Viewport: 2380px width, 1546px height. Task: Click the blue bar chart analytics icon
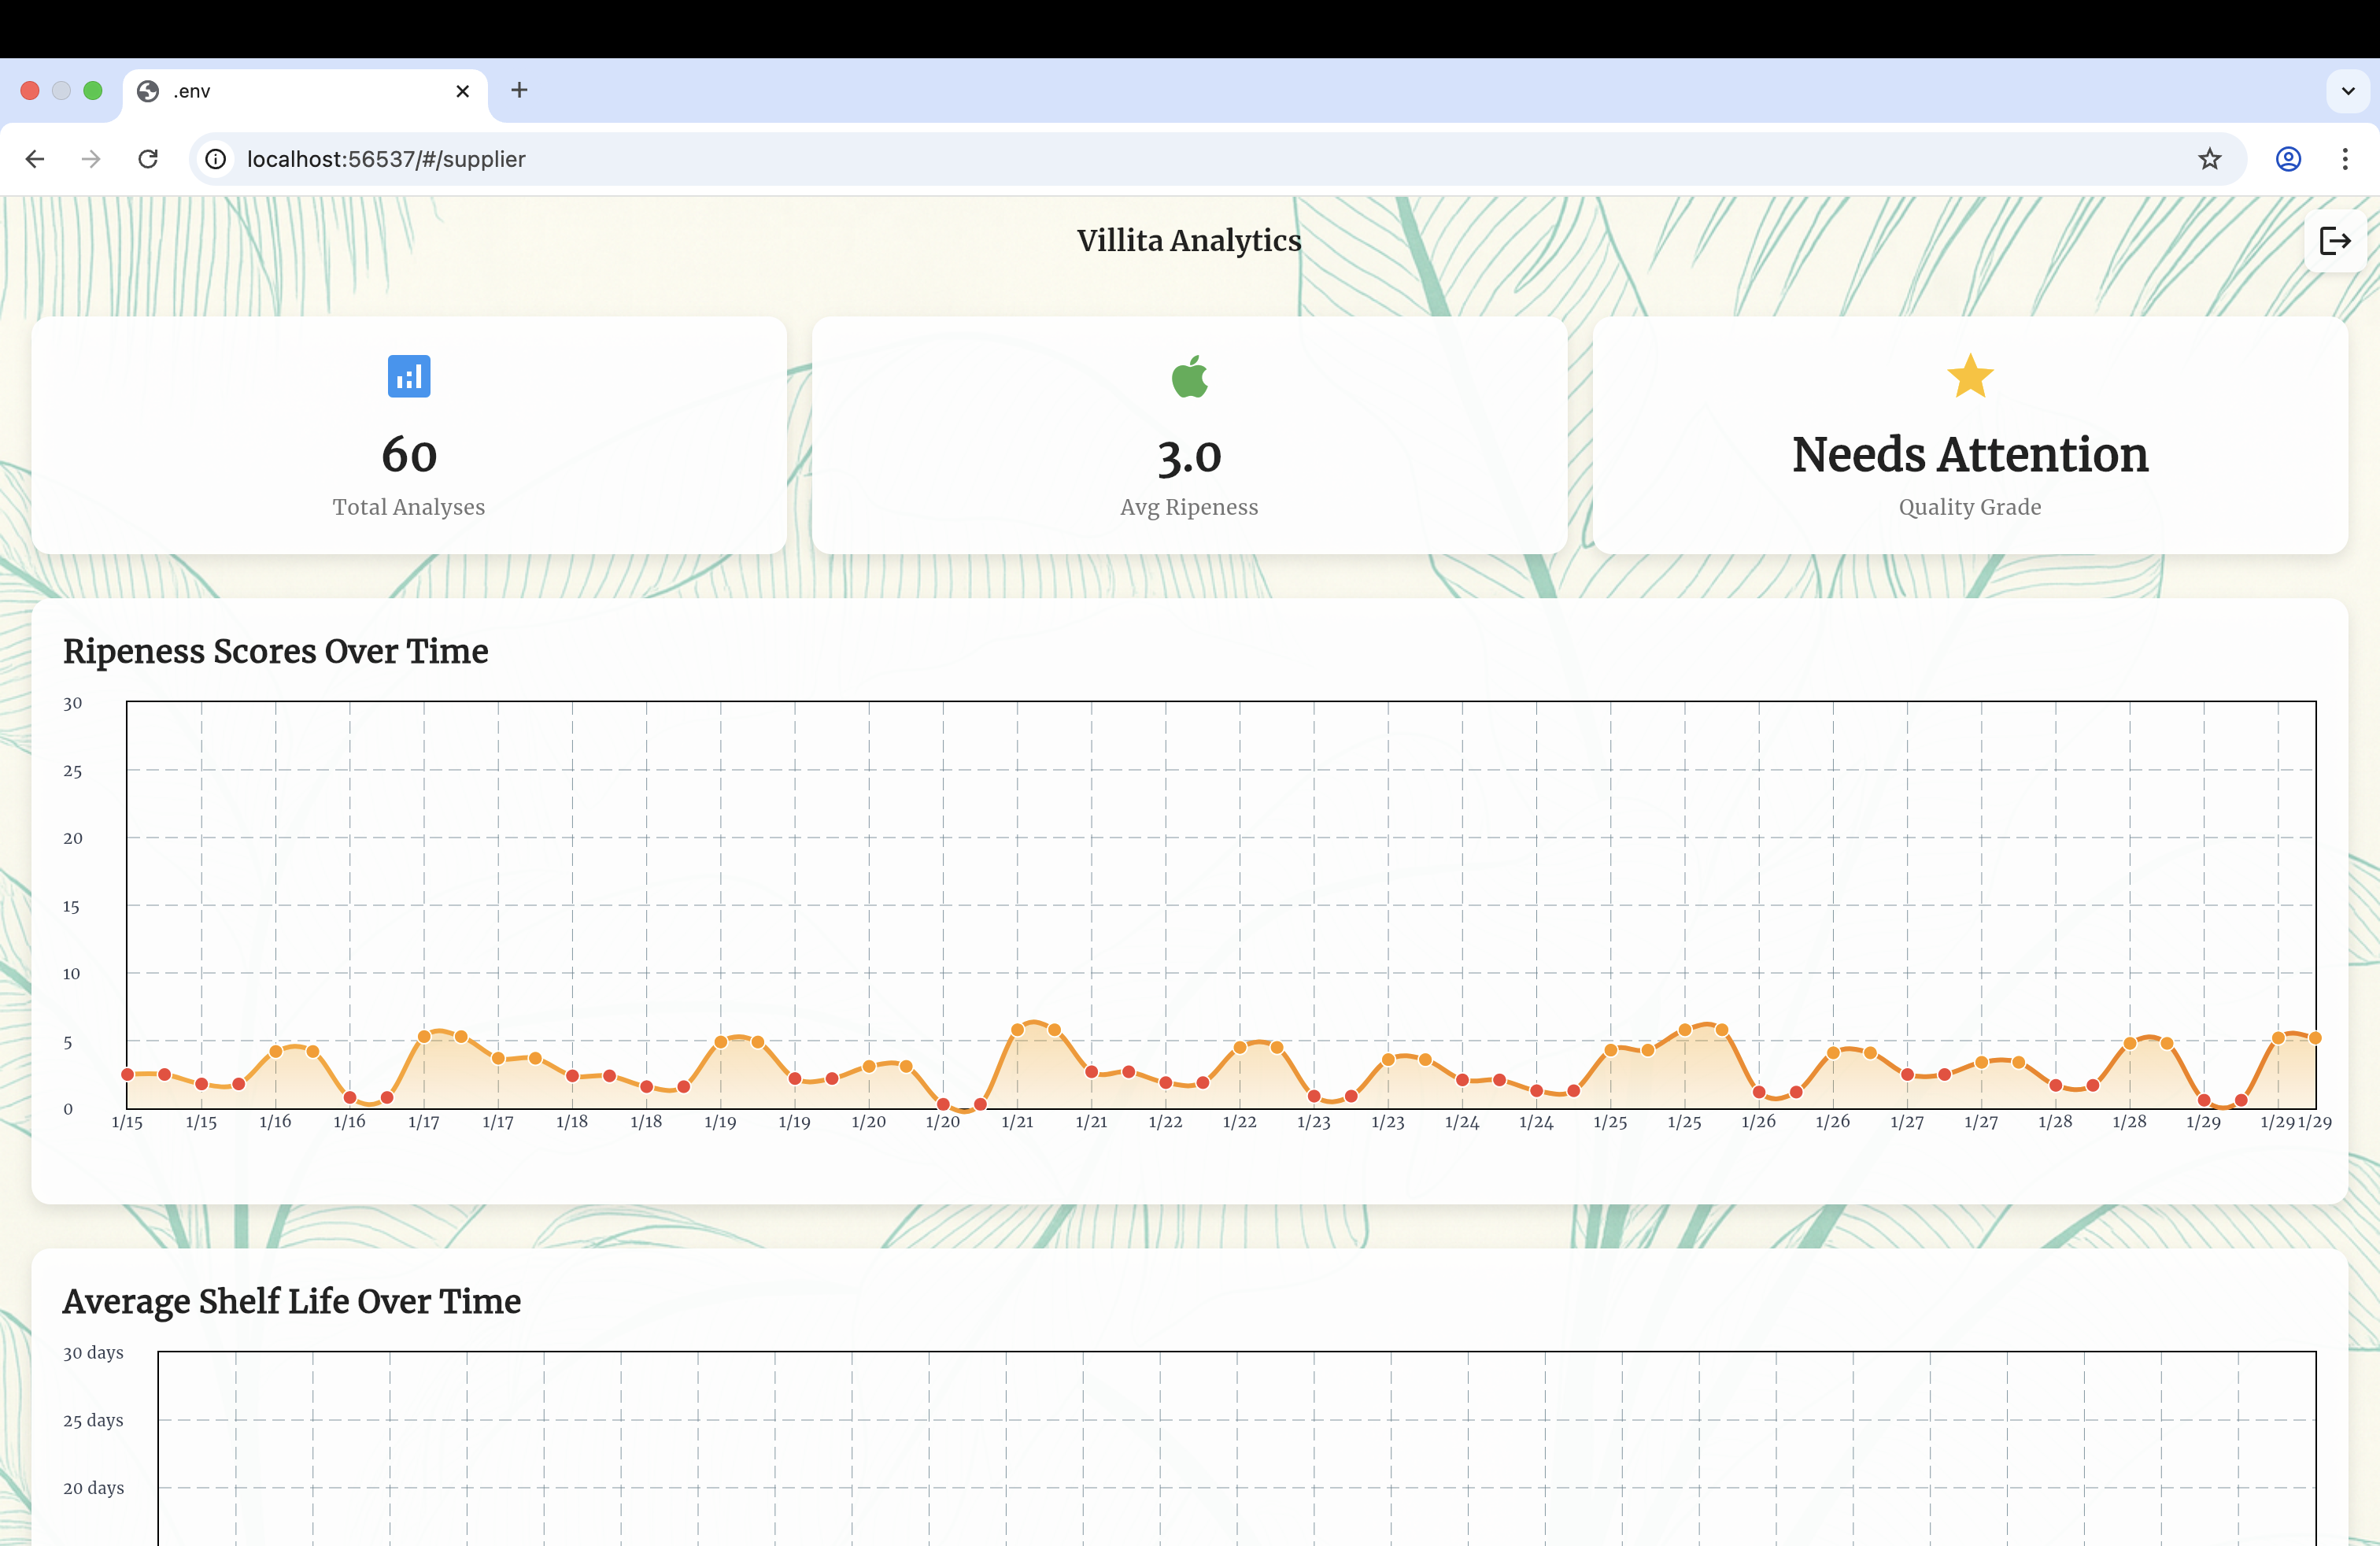[409, 376]
